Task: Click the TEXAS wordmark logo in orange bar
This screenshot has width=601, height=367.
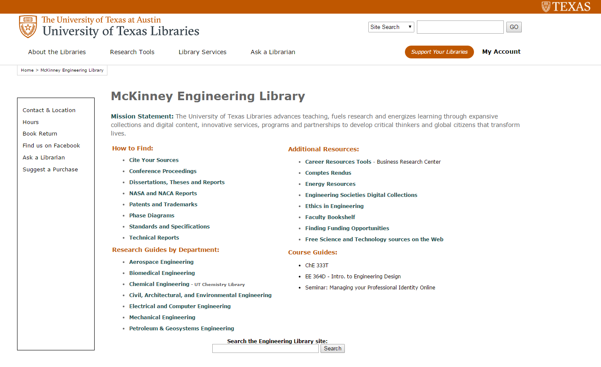Action: 566,6
